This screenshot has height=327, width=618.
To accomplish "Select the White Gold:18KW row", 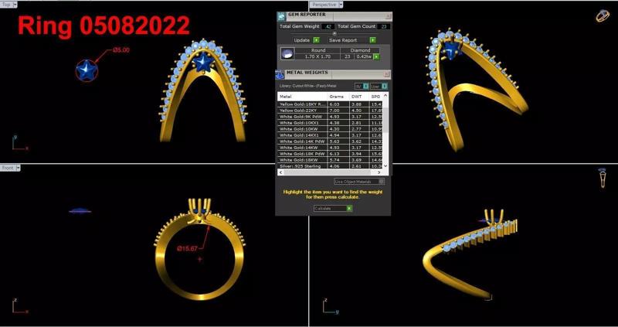I will 330,160.
